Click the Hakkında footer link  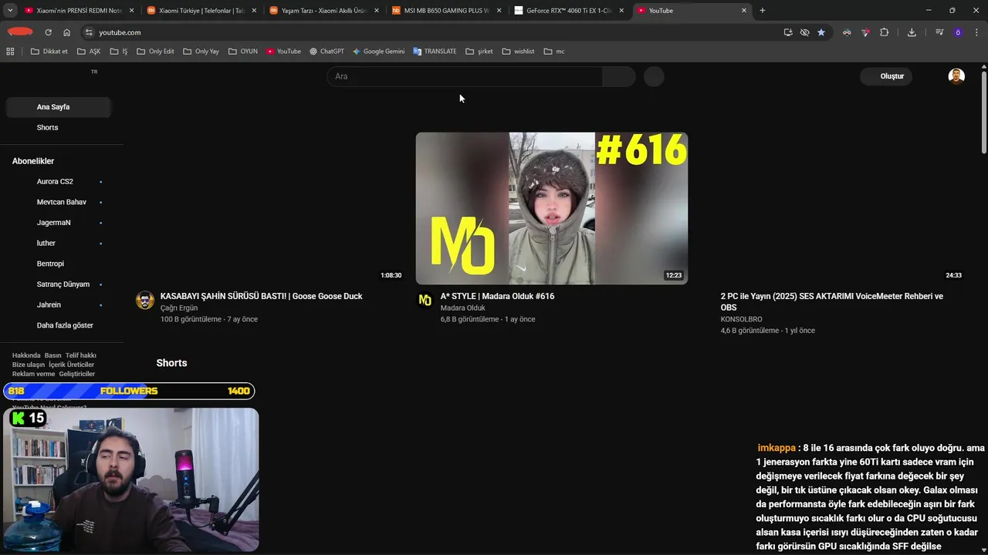click(26, 355)
